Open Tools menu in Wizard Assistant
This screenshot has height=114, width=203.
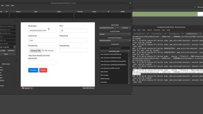click(7, 6)
